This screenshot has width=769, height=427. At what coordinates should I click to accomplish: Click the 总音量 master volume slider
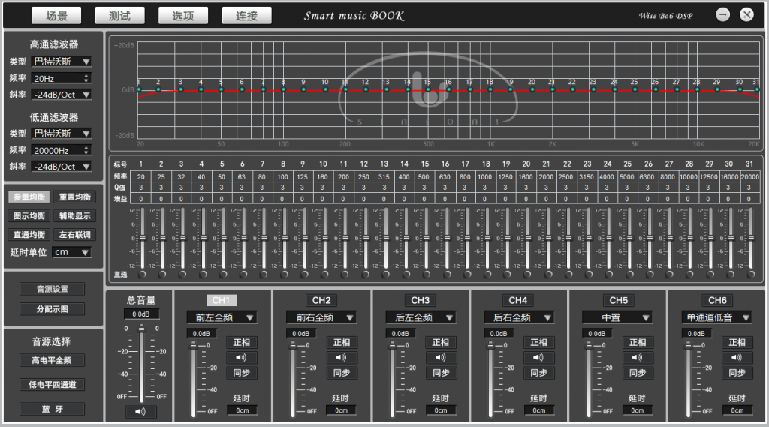(141, 364)
